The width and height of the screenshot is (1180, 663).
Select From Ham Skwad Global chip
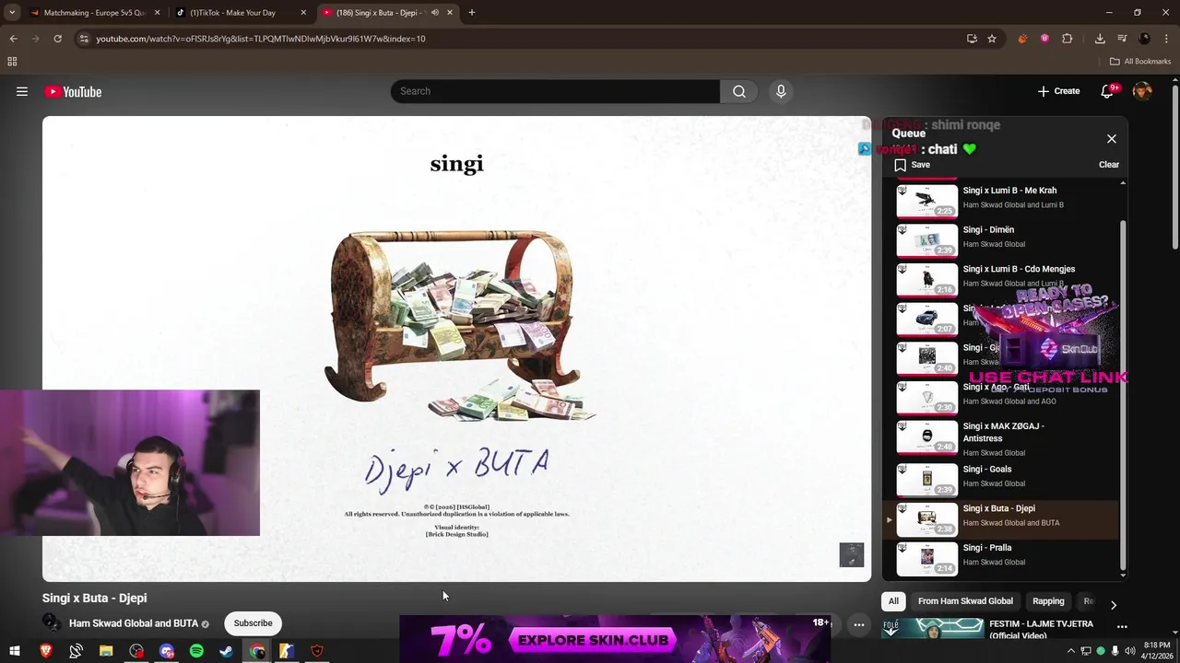tap(965, 601)
